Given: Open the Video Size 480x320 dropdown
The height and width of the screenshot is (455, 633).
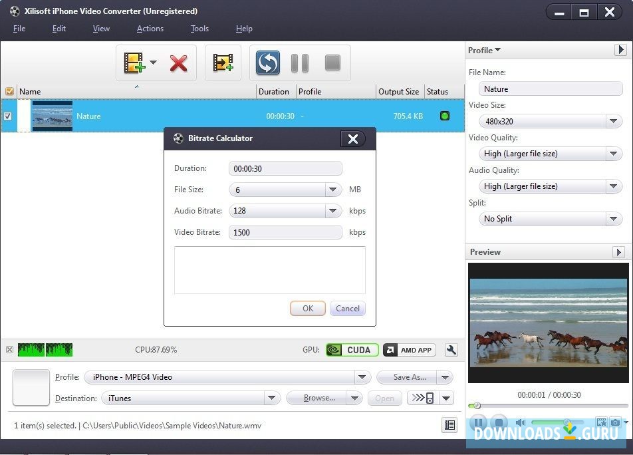Looking at the screenshot, I should point(613,121).
